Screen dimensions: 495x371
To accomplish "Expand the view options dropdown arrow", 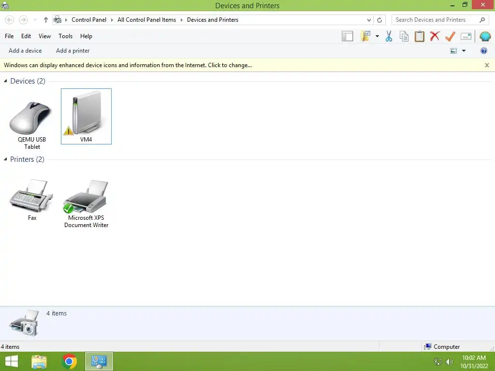I will click(464, 51).
